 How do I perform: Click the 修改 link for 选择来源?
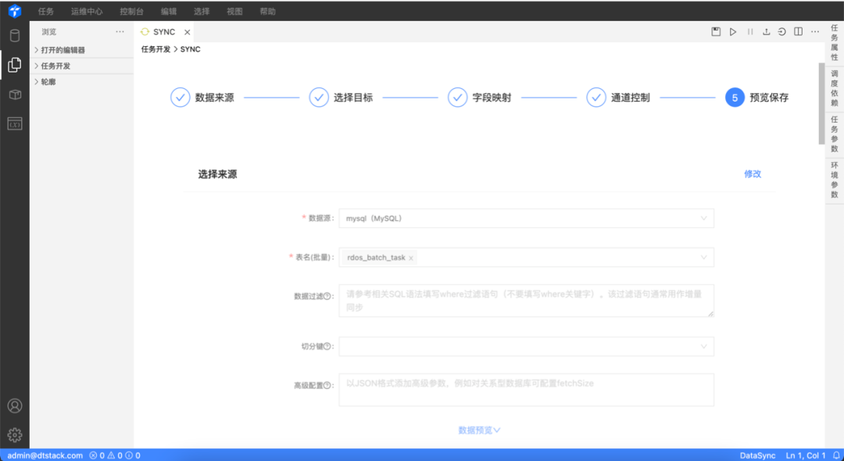click(x=753, y=174)
